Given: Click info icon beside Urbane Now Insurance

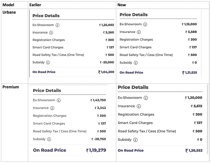Looking at the screenshot, I should [x=139, y=32].
